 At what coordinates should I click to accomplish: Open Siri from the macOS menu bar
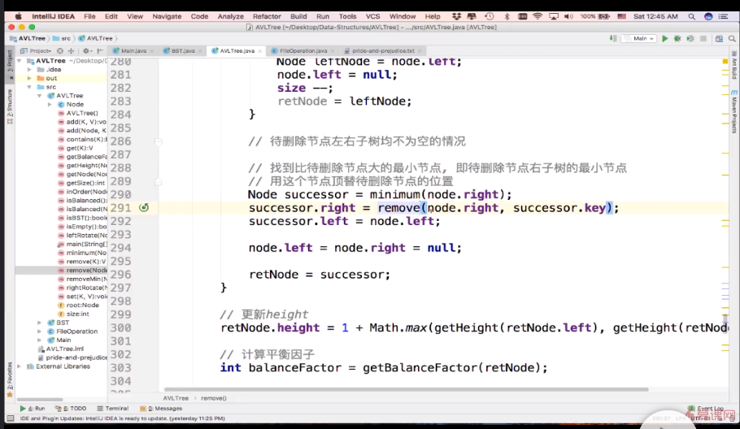[x=708, y=16]
